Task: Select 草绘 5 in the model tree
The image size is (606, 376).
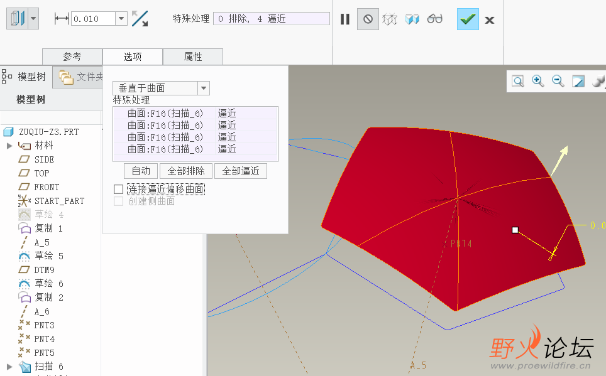Action: pyautogui.click(x=48, y=256)
